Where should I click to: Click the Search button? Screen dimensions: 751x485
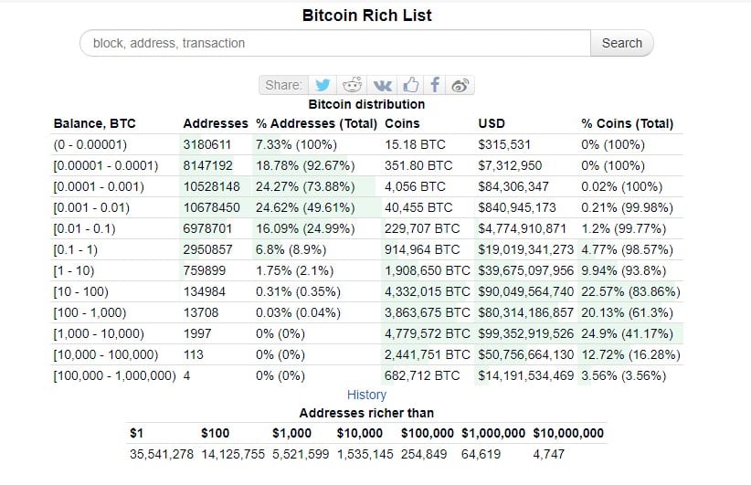[622, 43]
